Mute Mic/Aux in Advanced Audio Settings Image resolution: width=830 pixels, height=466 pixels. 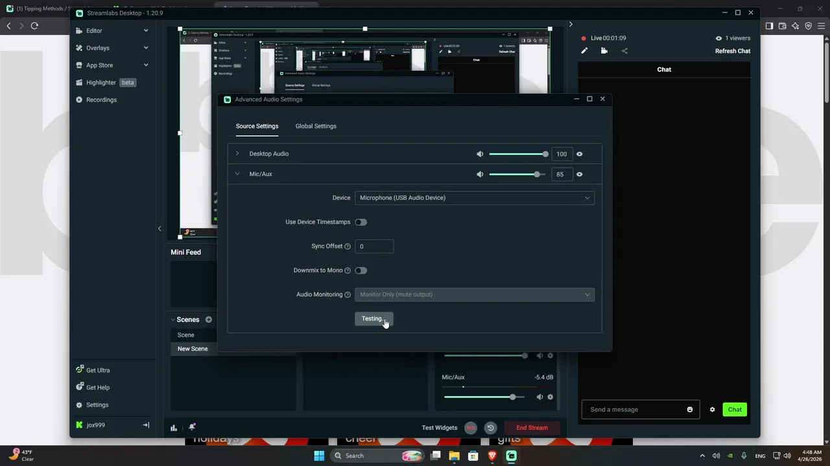click(480, 174)
